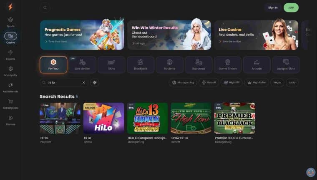This screenshot has height=180, width=317.
Task: Open the Playtech Hi-lo live game thumbnail
Action: click(x=60, y=118)
